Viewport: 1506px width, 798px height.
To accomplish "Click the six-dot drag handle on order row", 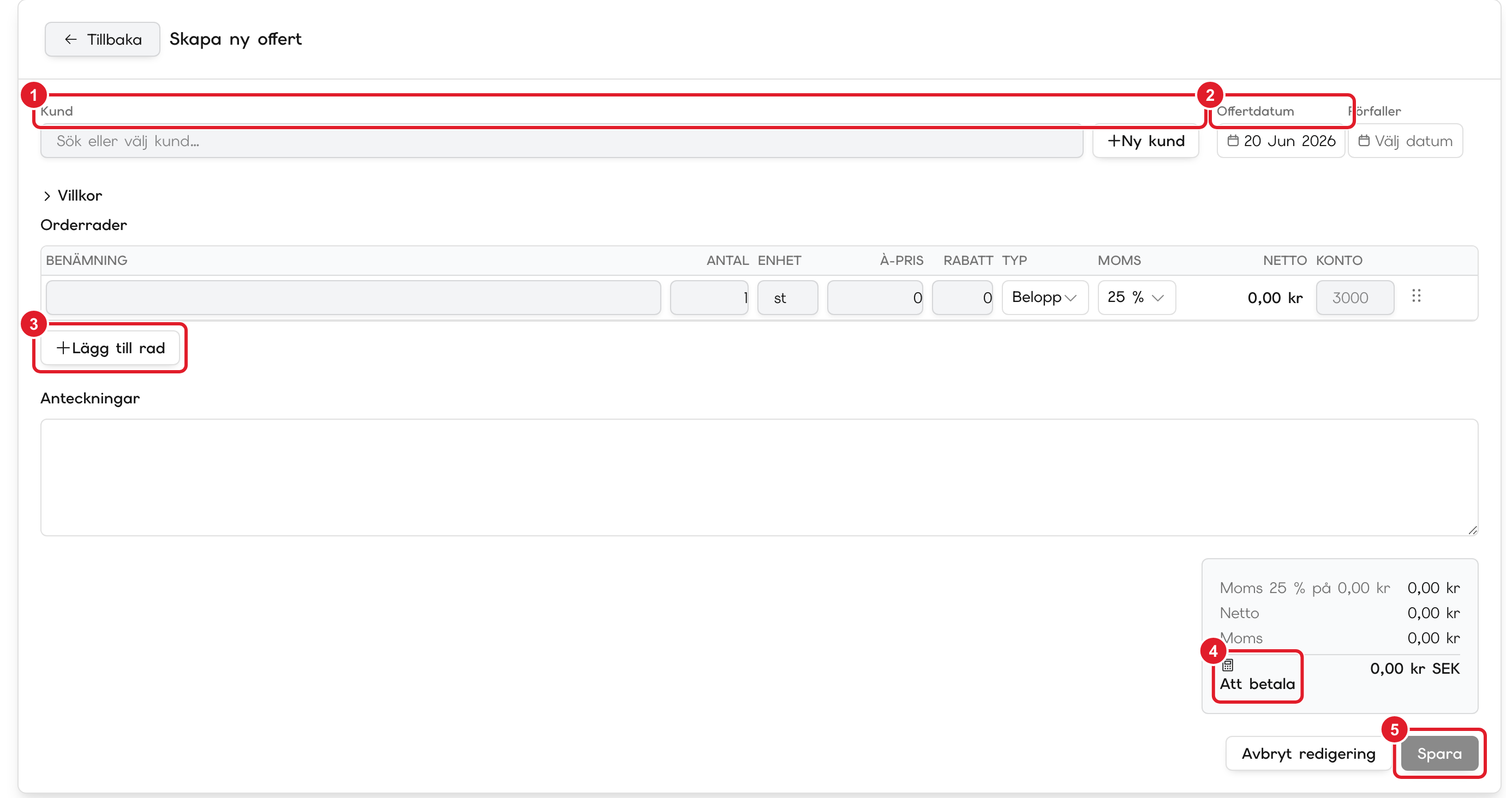I will [1416, 296].
